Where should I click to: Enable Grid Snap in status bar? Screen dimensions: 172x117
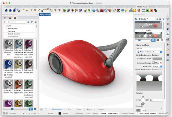click(x=79, y=114)
